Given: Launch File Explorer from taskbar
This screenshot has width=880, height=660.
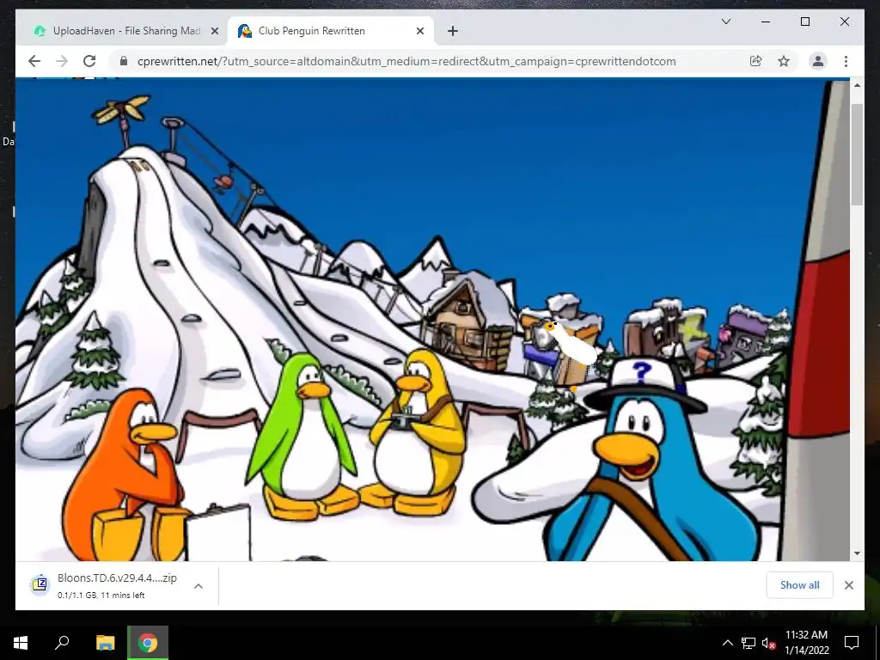Looking at the screenshot, I should coord(105,642).
